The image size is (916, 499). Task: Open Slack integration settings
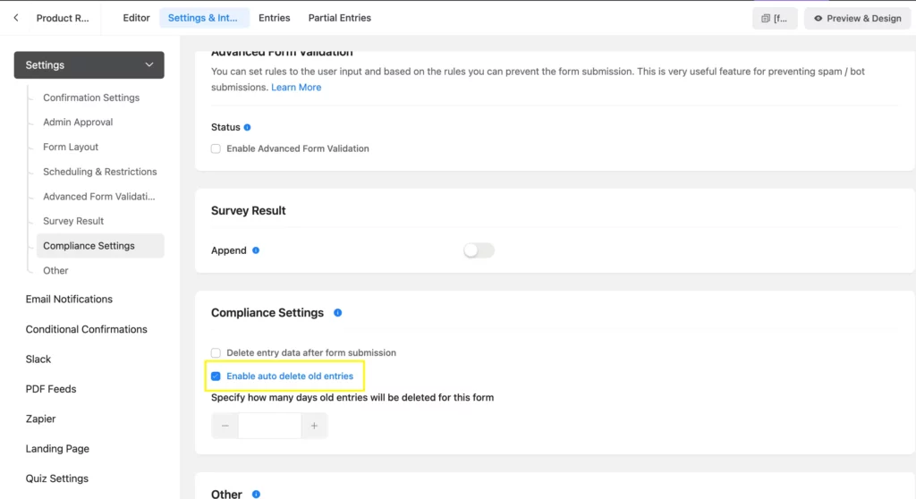coord(38,359)
